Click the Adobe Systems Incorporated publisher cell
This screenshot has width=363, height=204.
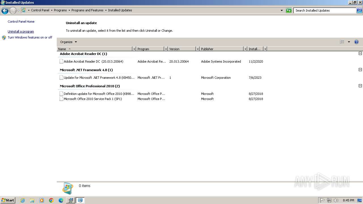click(x=221, y=61)
